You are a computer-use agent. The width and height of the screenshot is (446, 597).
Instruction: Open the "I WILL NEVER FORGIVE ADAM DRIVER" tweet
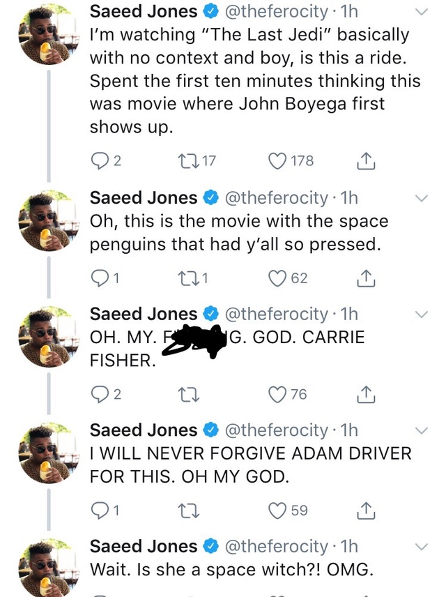pos(251,464)
